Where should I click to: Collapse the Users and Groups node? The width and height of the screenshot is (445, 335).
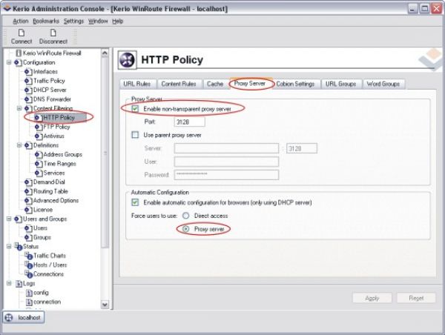click(x=9, y=219)
